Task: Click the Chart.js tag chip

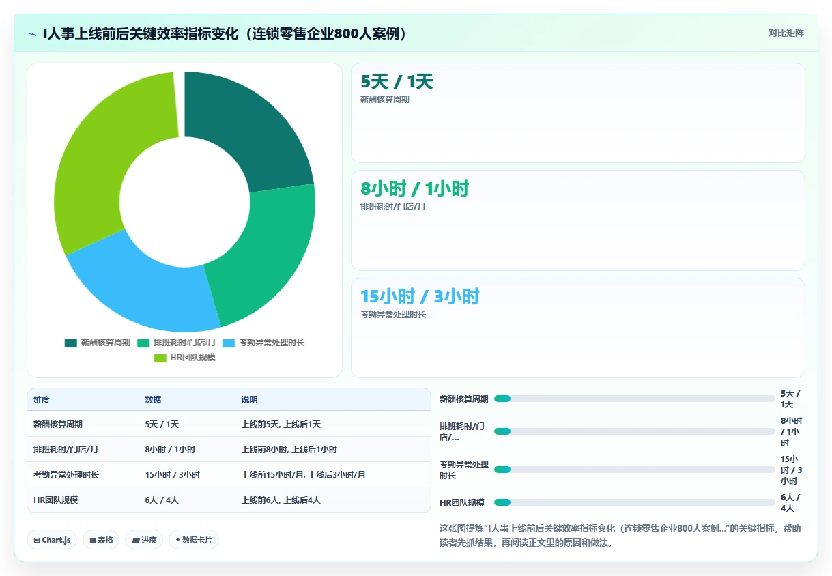Action: (53, 540)
